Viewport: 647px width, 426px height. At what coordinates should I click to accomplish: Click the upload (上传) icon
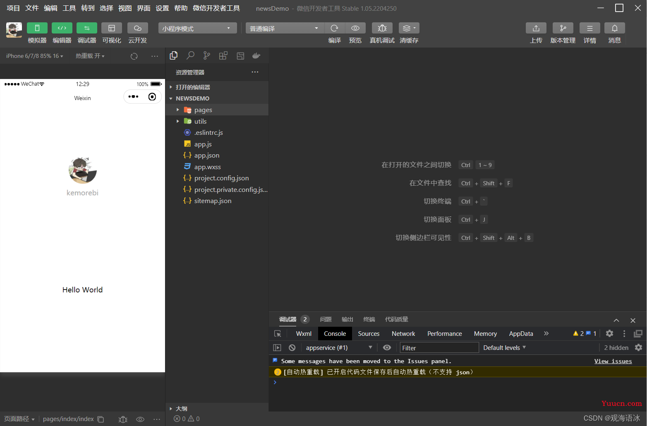(536, 28)
